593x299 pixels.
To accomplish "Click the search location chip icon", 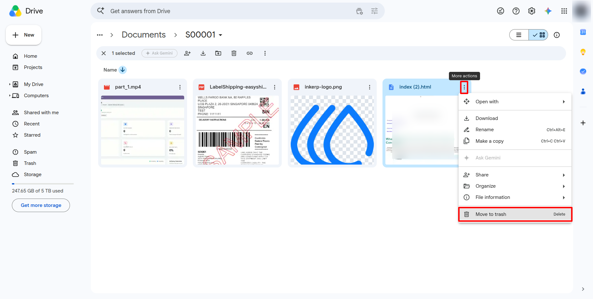I will coord(359,11).
